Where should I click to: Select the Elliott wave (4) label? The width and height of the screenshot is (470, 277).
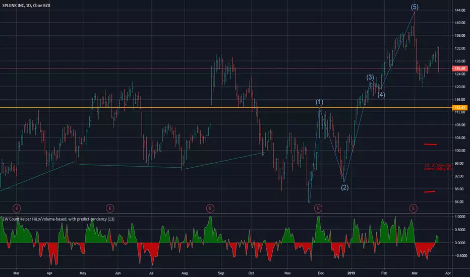point(381,95)
